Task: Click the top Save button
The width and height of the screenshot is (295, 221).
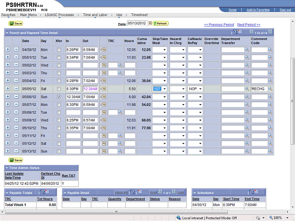Action: click(15, 23)
